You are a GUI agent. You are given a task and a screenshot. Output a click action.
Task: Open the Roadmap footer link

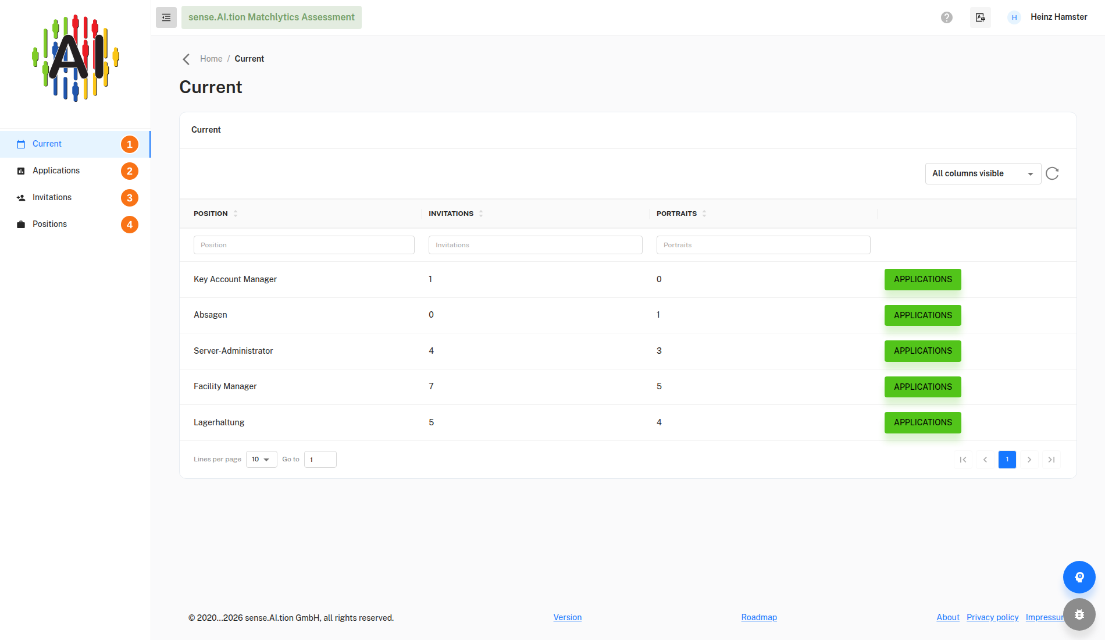(x=759, y=617)
